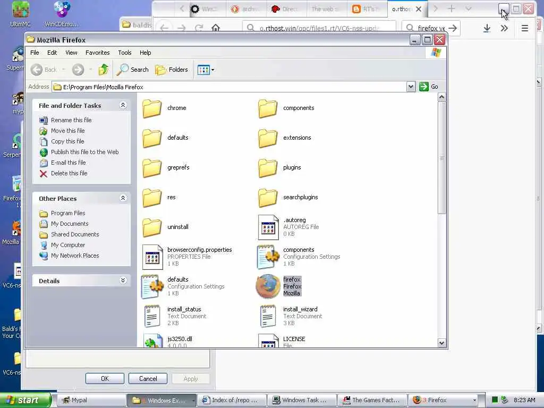Select browserconfig.properties file icon
The width and height of the screenshot is (544, 408).
(x=152, y=257)
